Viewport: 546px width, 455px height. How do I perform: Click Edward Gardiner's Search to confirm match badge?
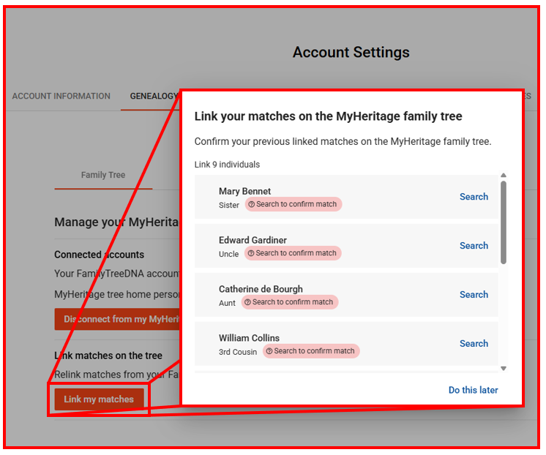click(x=293, y=253)
